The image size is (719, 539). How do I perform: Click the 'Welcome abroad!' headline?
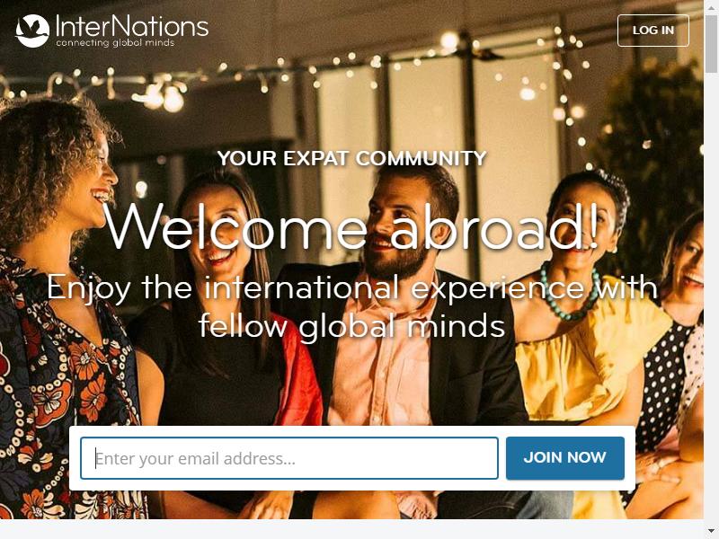352,228
